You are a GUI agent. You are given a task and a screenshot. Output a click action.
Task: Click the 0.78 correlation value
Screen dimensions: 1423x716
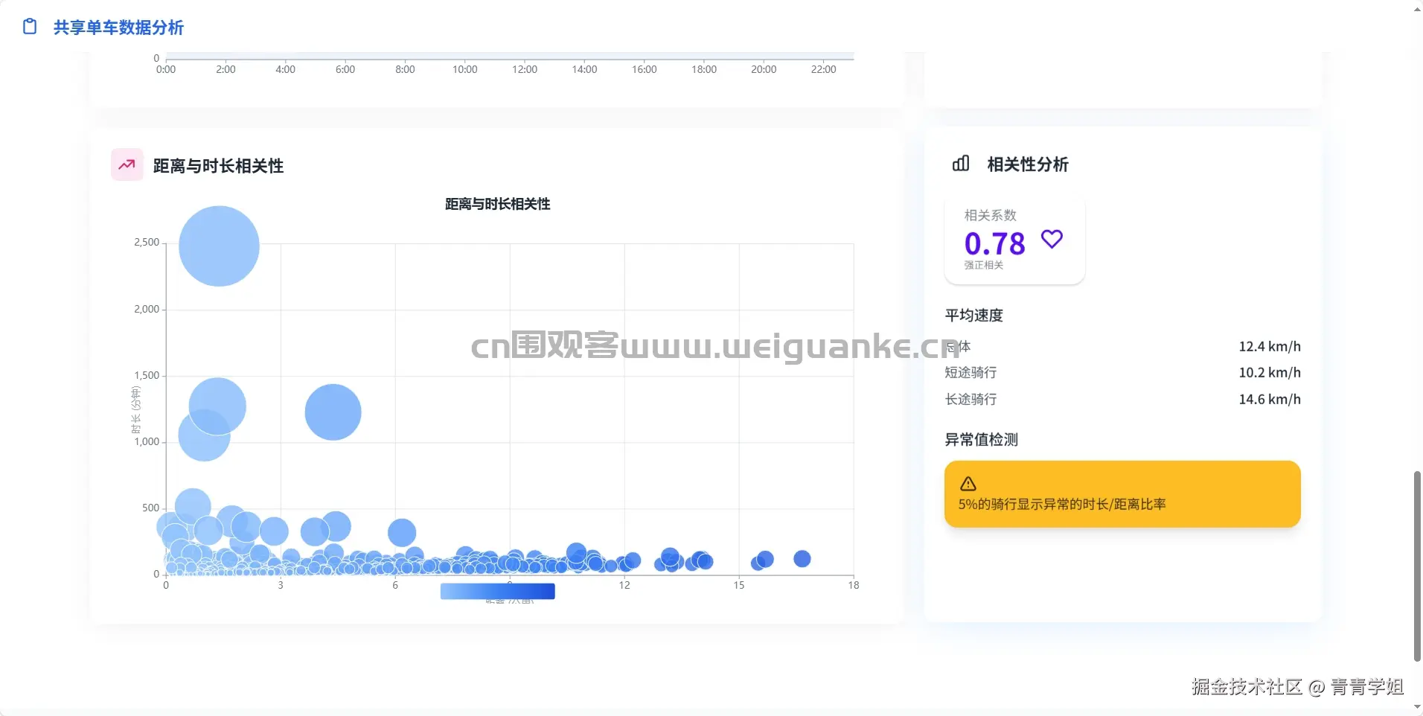click(x=994, y=243)
